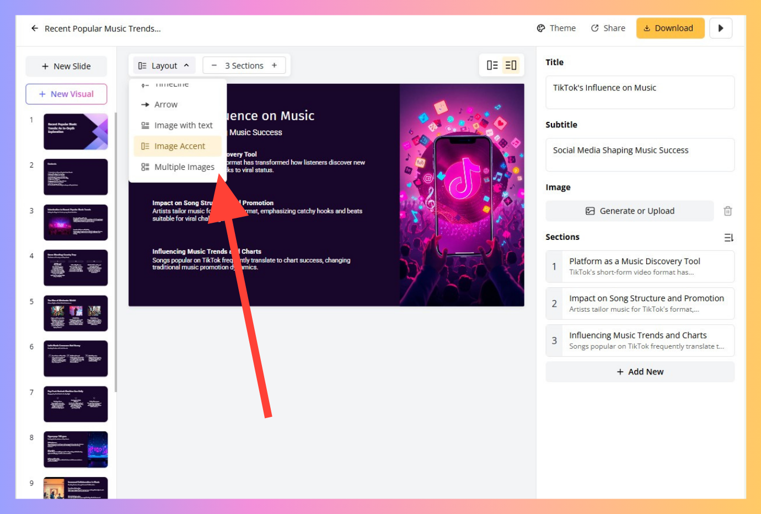Viewport: 761px width, 514px height.
Task: Click the slide heading about Promotion
Action: tap(213, 203)
